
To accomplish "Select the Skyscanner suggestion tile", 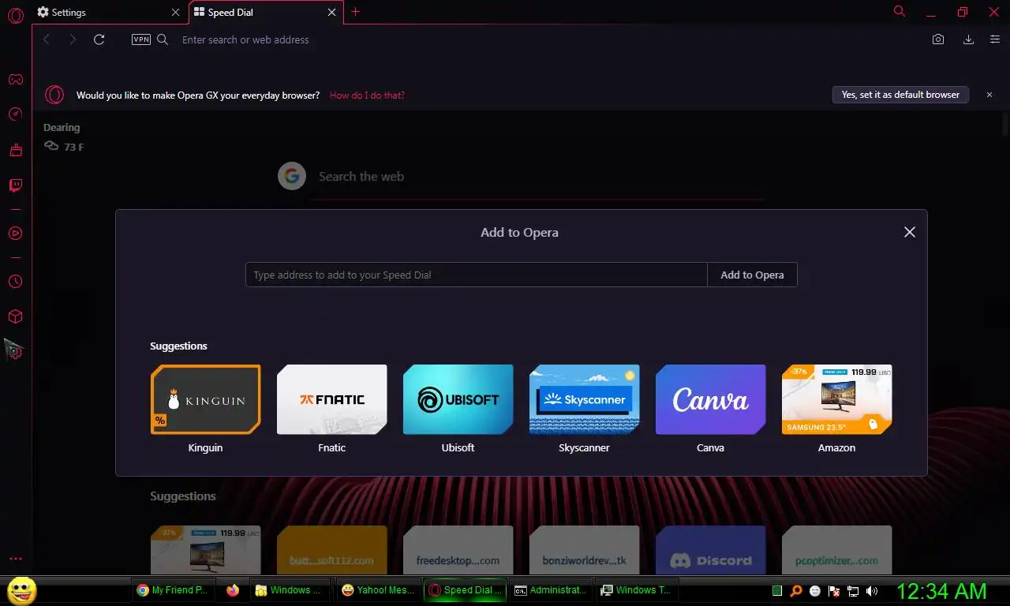I will point(584,399).
